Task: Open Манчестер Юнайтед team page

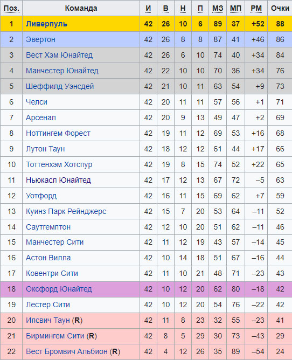Action: [62, 71]
